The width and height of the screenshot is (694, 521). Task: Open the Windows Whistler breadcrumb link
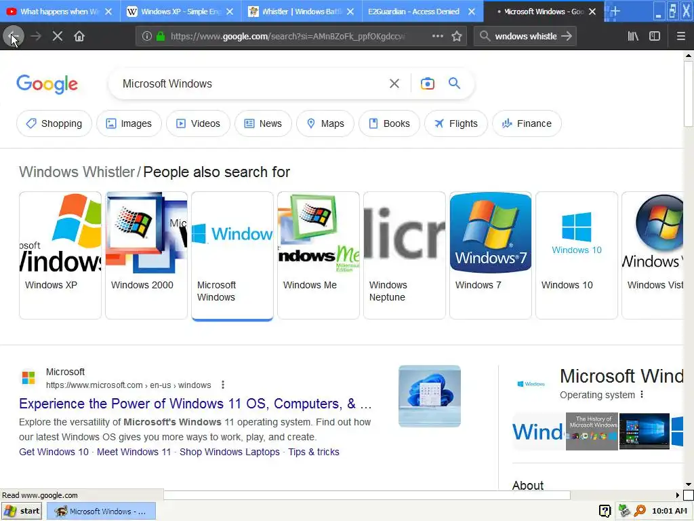coord(77,172)
